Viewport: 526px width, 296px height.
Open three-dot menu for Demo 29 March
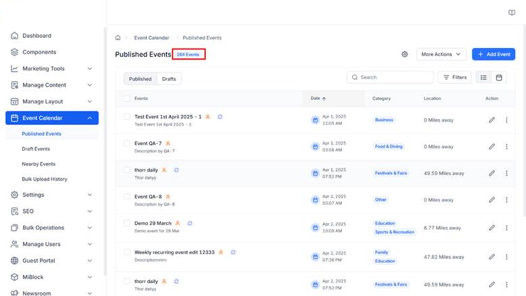[506, 228]
